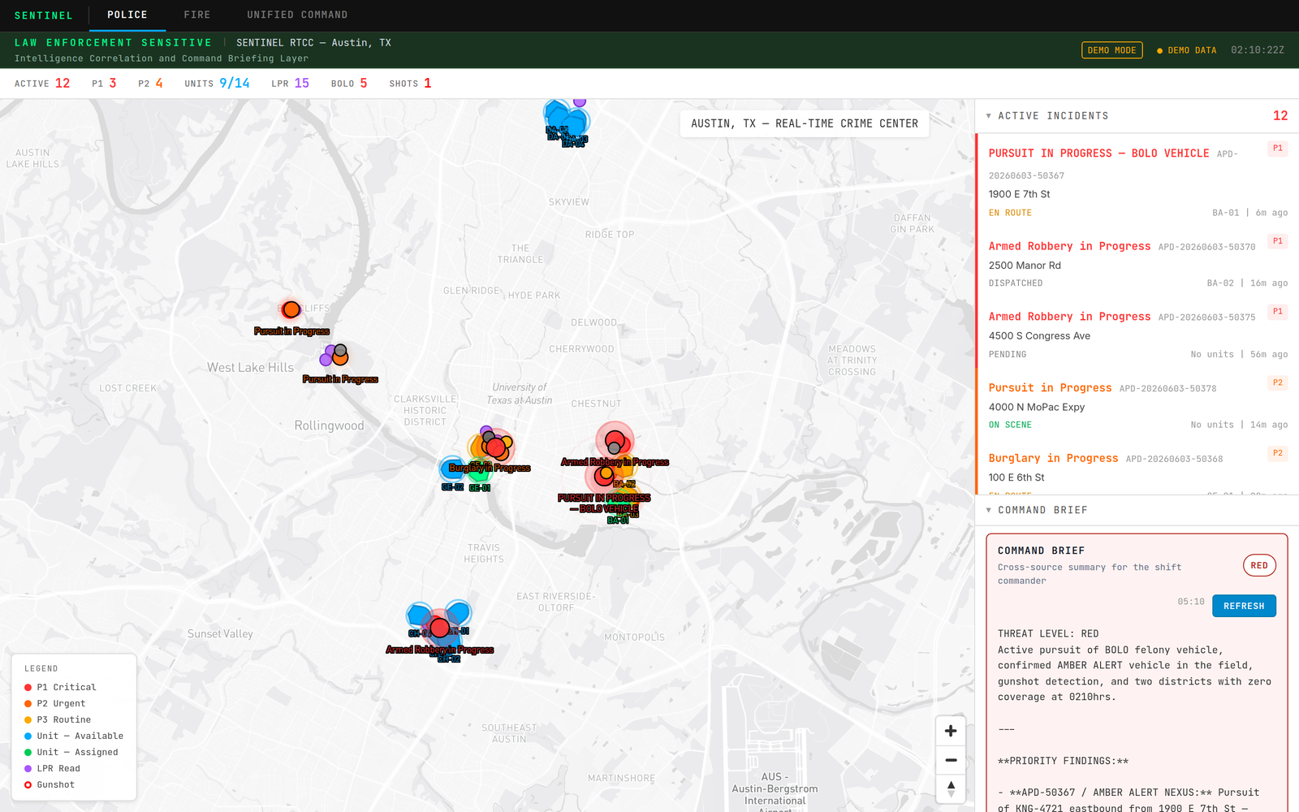1299x812 pixels.
Task: Click the DISPATCHED status on Manor Rd incident
Action: click(x=1016, y=283)
